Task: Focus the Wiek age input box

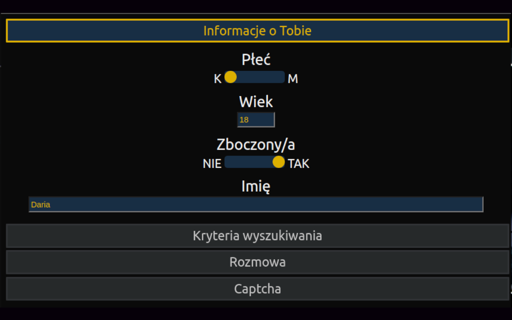Action: click(x=261, y=120)
